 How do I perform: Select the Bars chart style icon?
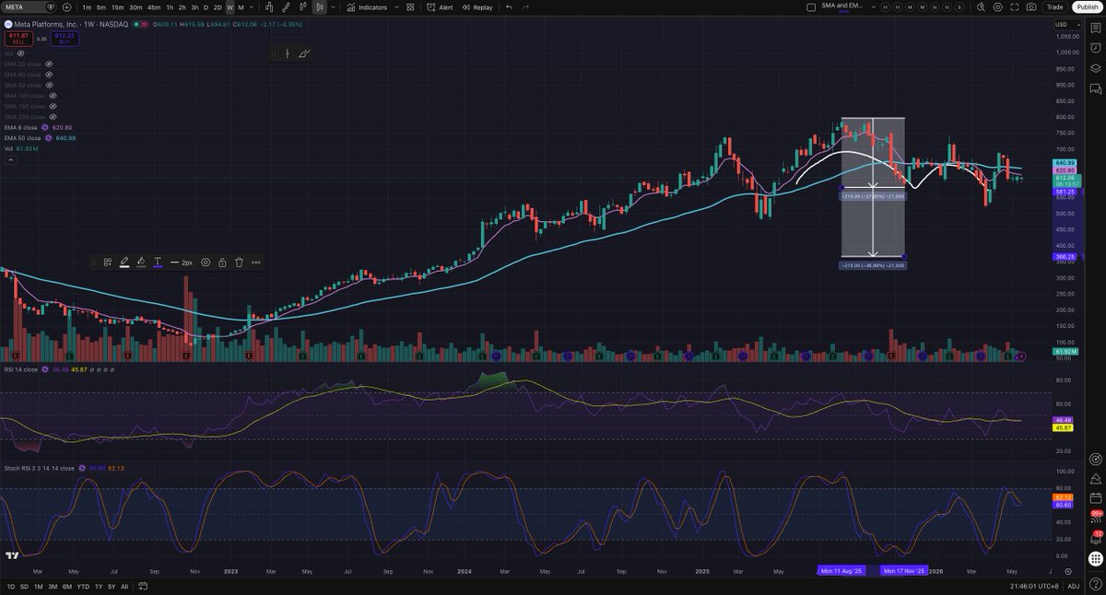point(268,6)
